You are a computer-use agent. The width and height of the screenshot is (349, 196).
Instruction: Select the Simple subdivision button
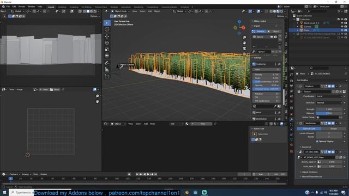(334, 128)
